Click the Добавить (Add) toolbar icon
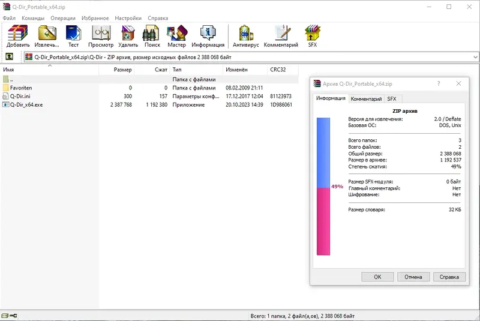The width and height of the screenshot is (480, 321). pyautogui.click(x=18, y=36)
